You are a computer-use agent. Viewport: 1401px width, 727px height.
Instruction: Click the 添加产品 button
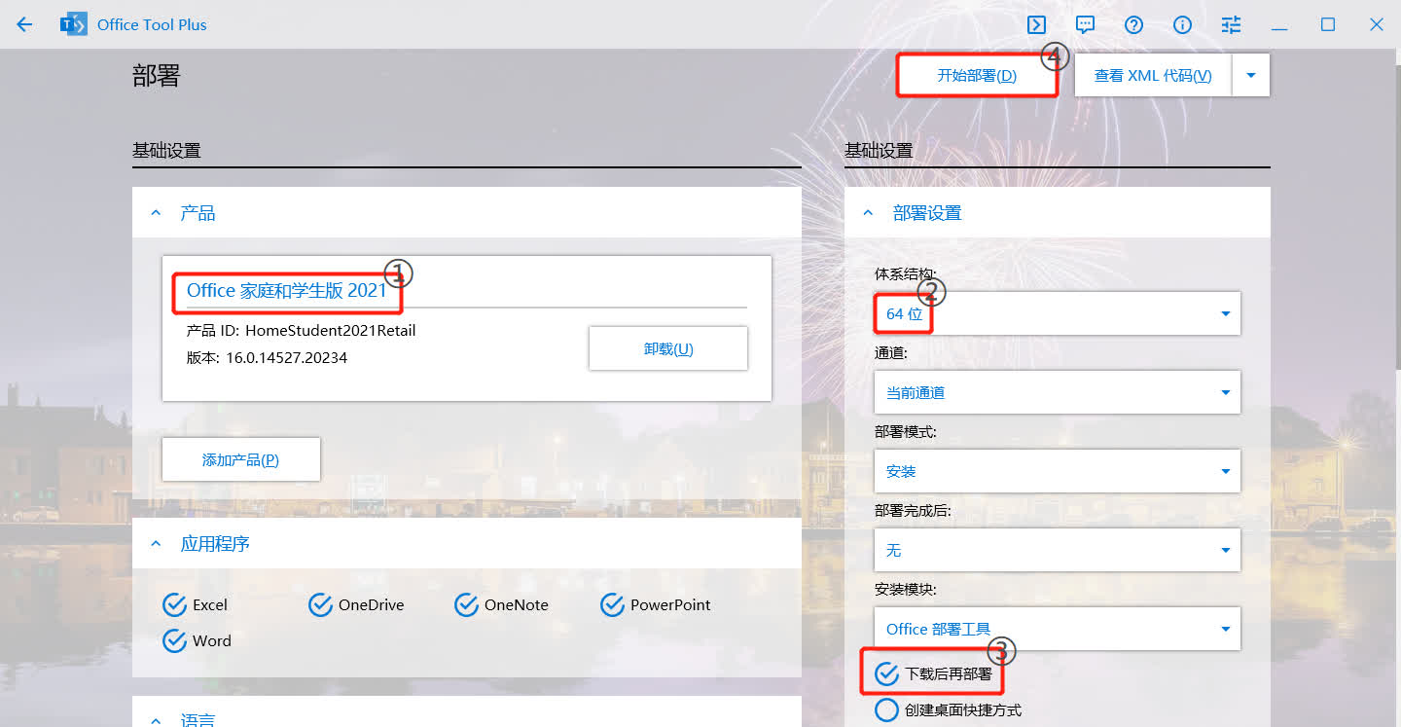(x=240, y=459)
